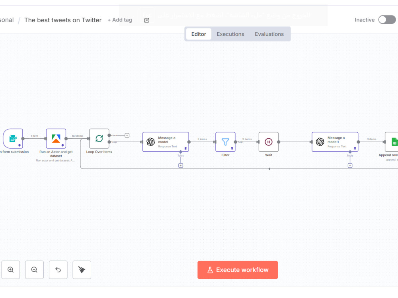
Task: Add tool under Message a model1 node
Action: (350, 165)
